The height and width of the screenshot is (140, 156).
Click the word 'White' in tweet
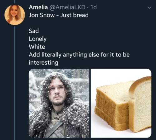coord(37,47)
